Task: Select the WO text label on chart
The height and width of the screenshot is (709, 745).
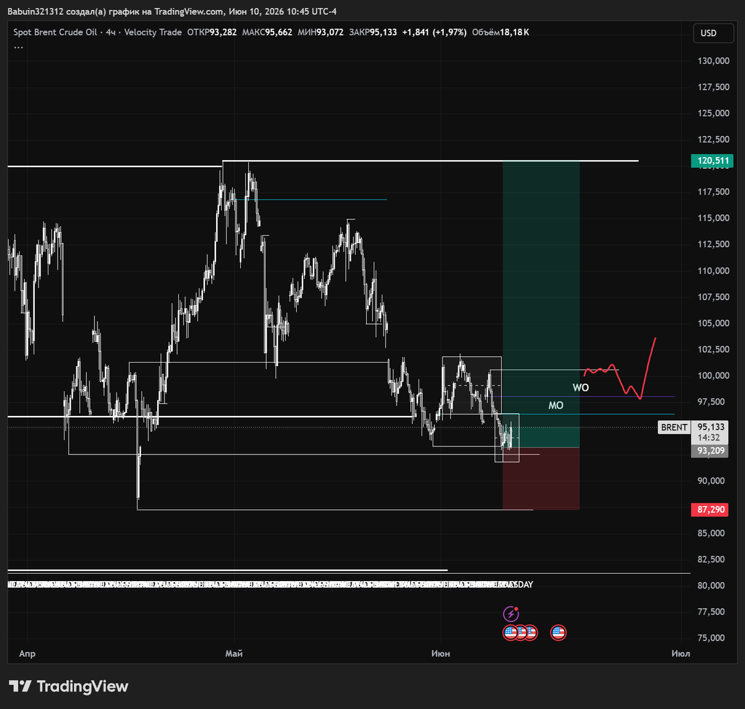Action: coord(580,388)
